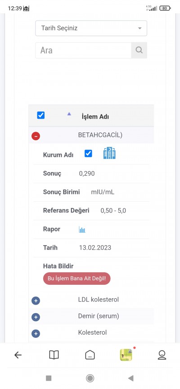Open the profile person icon

coord(162,355)
